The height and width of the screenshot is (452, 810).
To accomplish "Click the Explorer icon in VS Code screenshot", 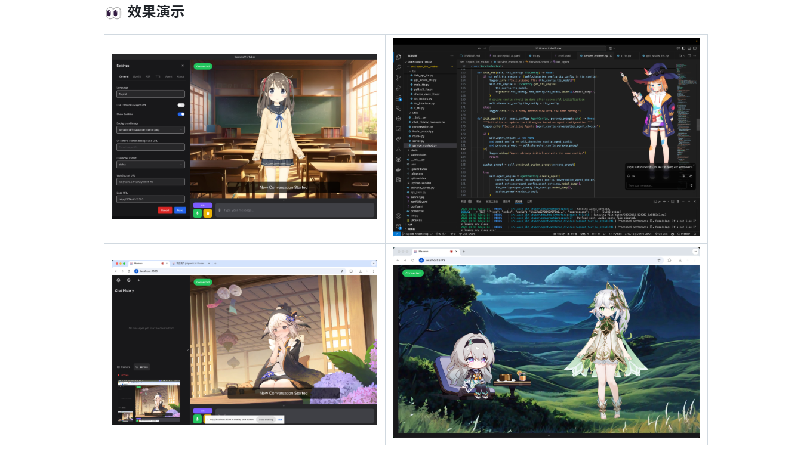I will 398,58.
